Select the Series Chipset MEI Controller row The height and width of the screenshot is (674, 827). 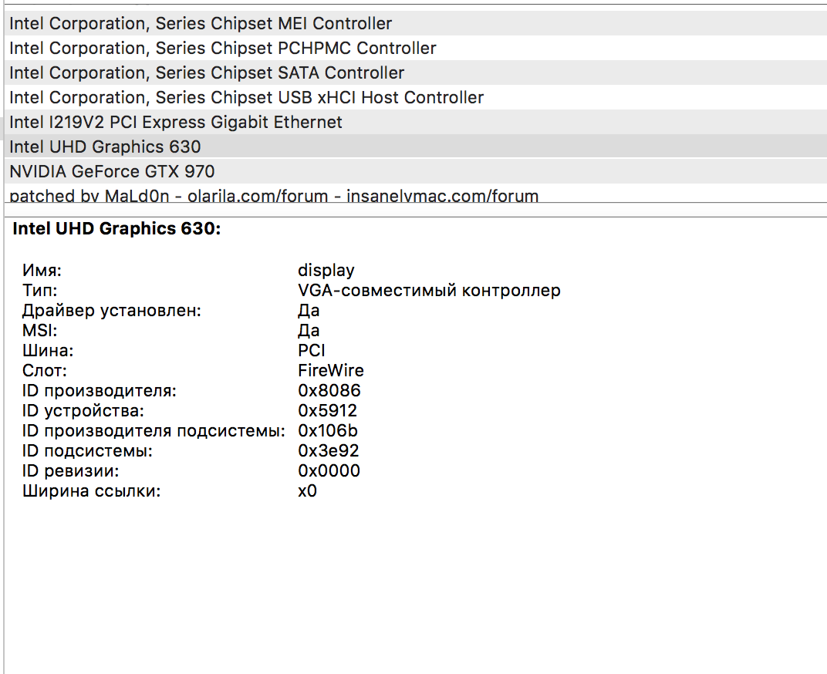pyautogui.click(x=201, y=24)
